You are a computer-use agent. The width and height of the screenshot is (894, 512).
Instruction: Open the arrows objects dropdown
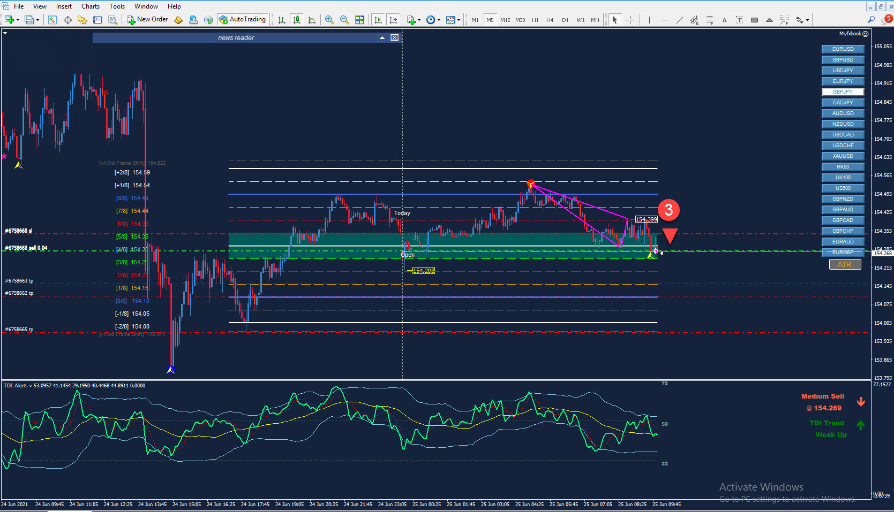pos(802,20)
